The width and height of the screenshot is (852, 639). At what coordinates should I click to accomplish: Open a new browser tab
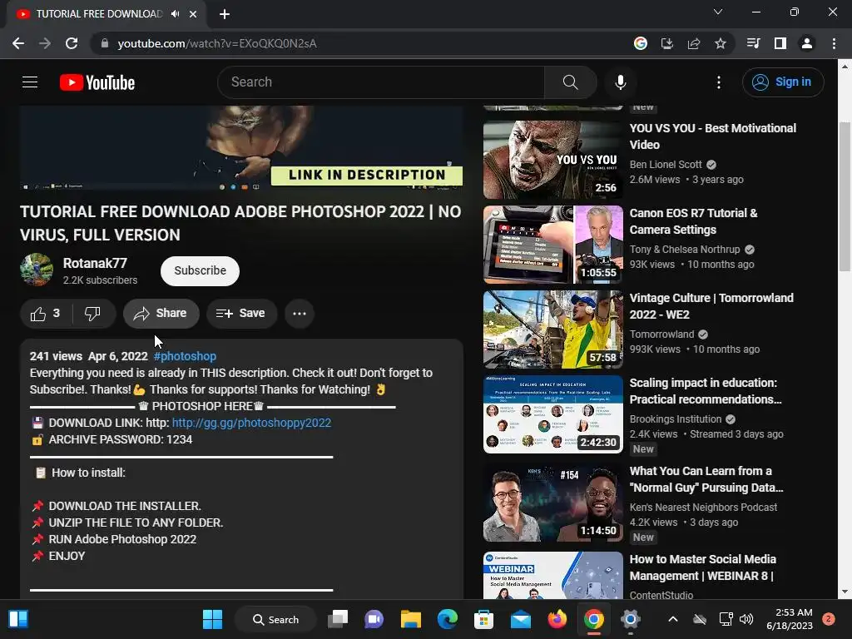225,14
